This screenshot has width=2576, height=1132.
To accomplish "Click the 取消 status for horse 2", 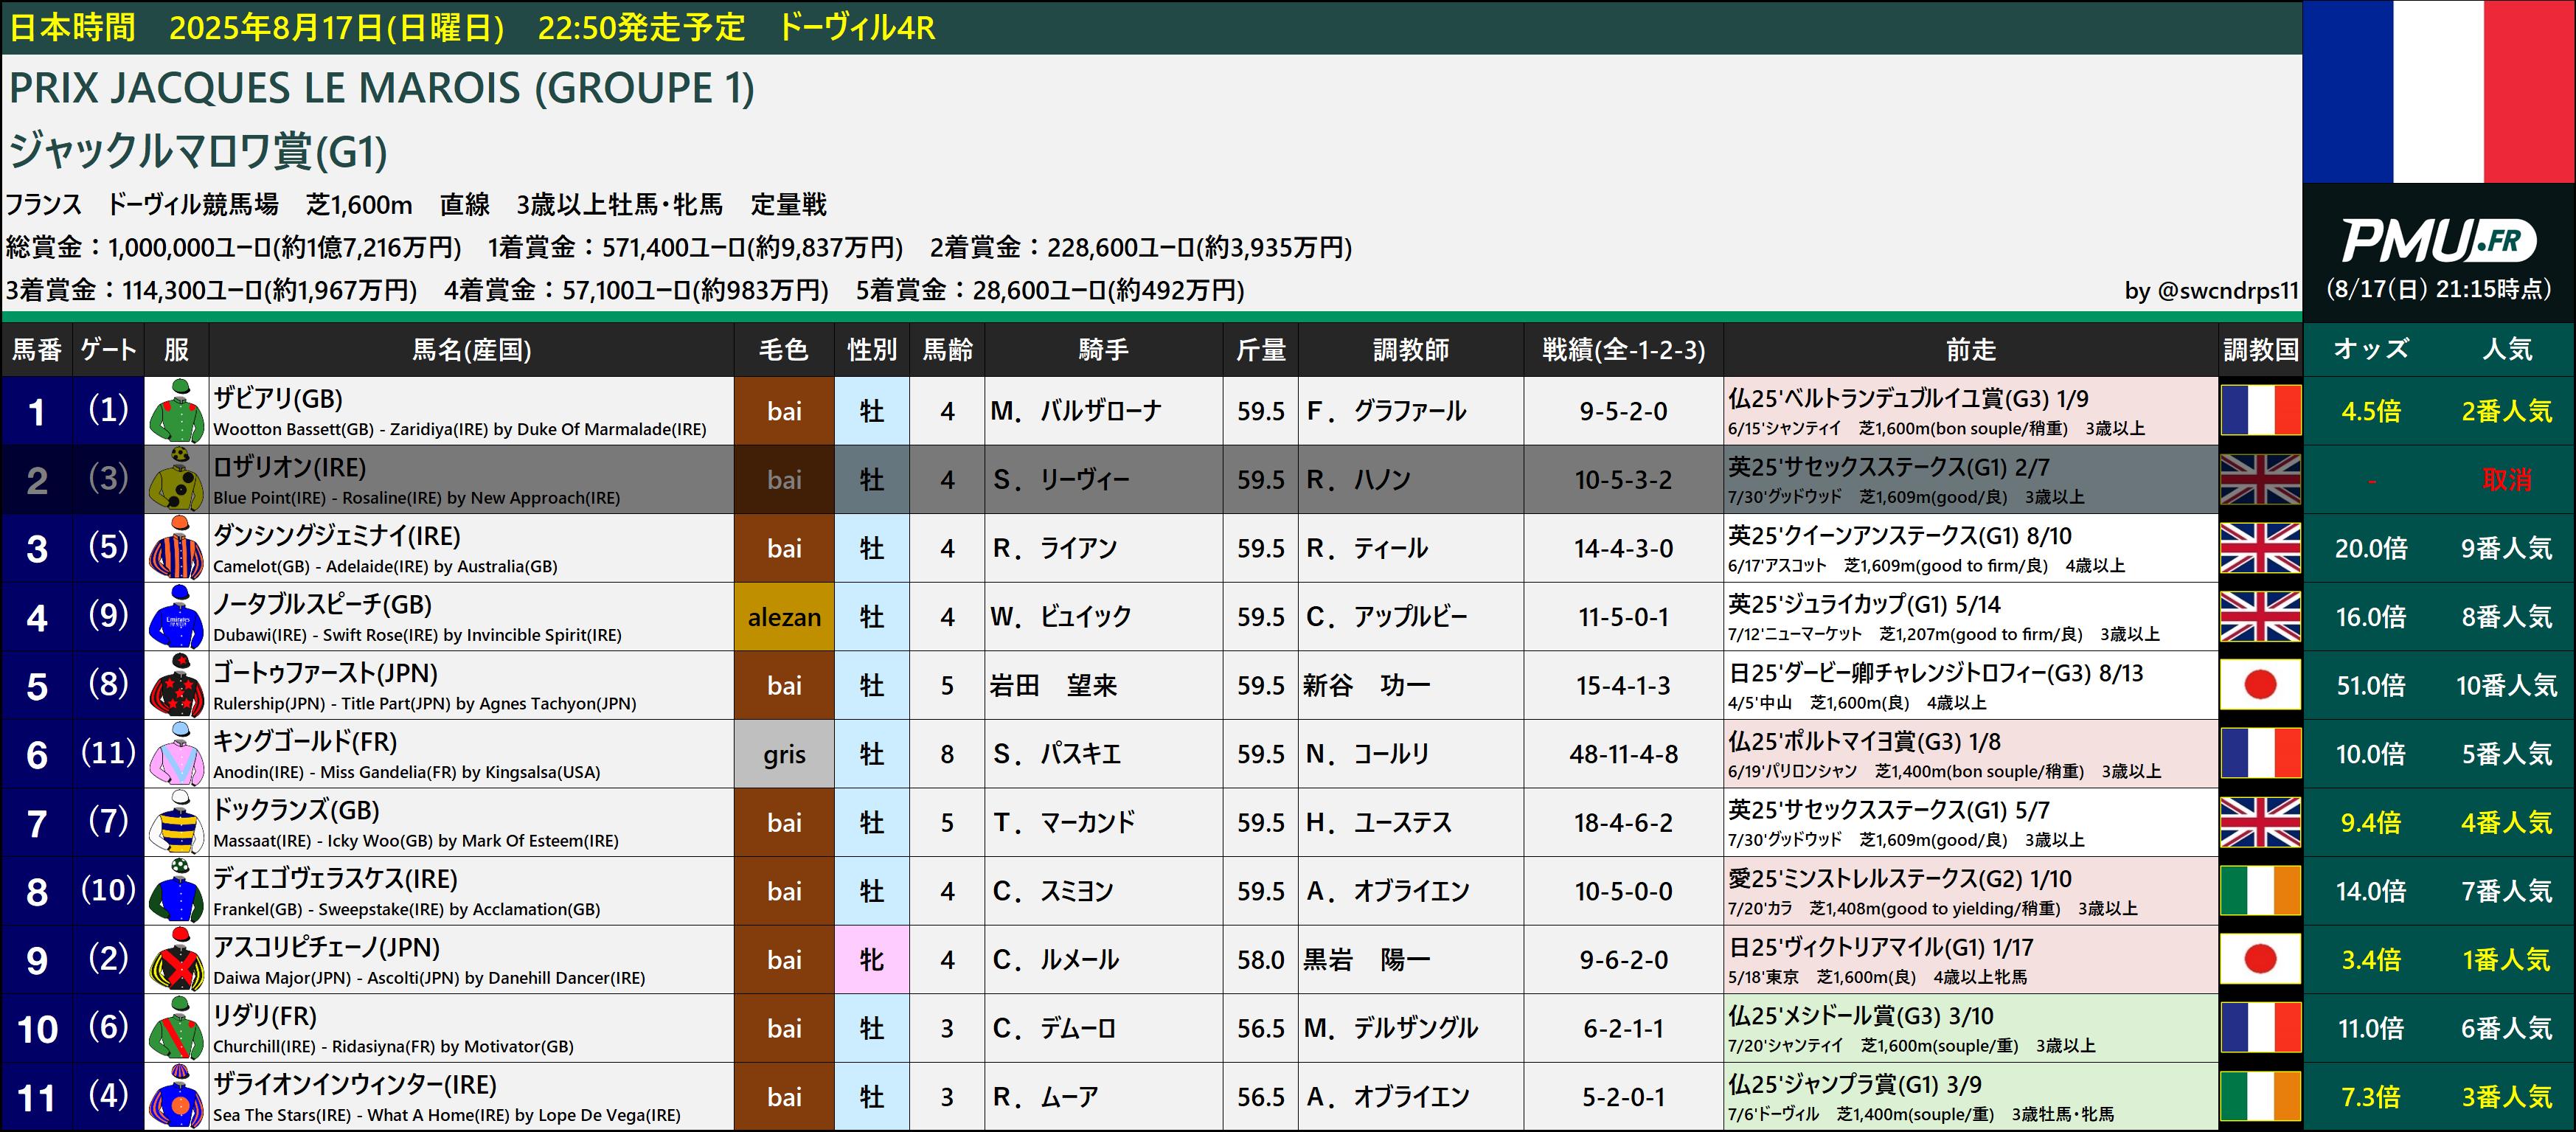I will [x=2506, y=480].
